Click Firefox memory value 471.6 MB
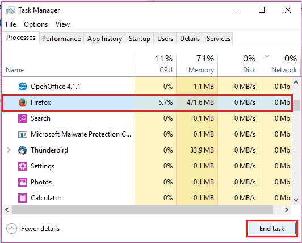 (200, 102)
